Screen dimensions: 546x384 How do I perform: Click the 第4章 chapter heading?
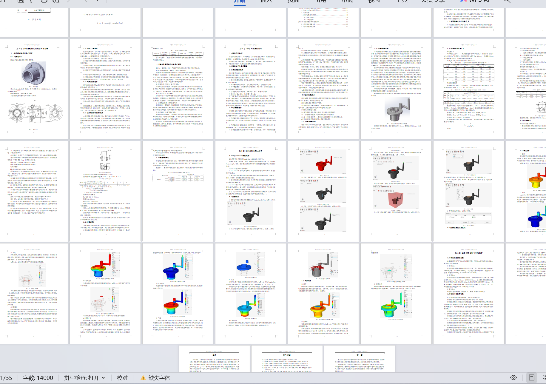click(251, 151)
